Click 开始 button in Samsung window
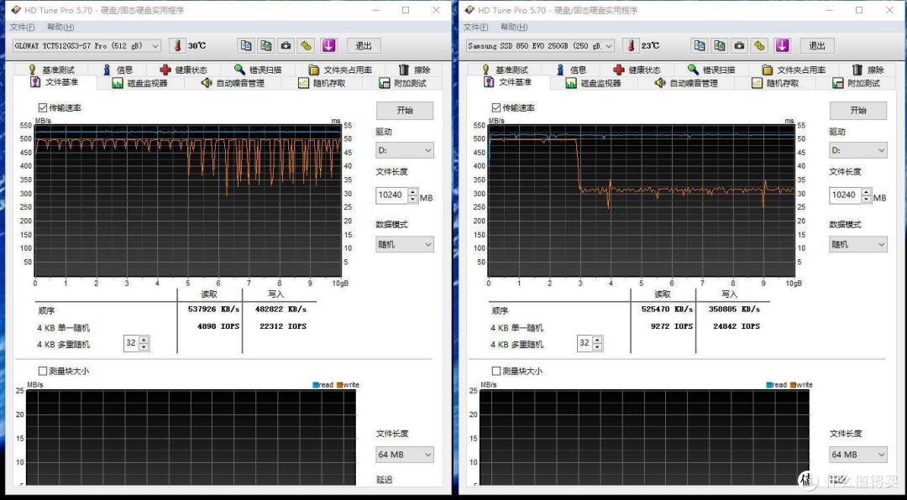This screenshot has height=500, width=907. [857, 111]
